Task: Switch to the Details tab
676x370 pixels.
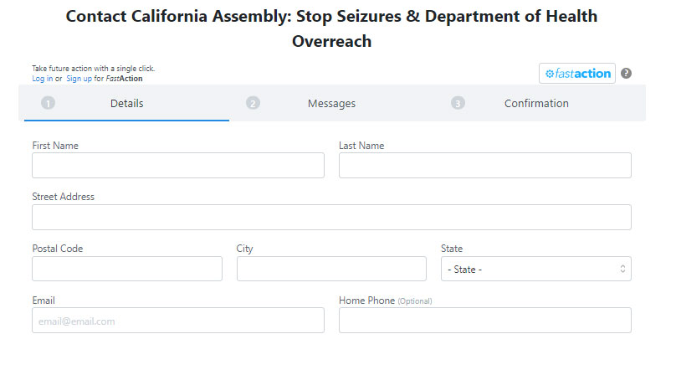Action: 126,104
